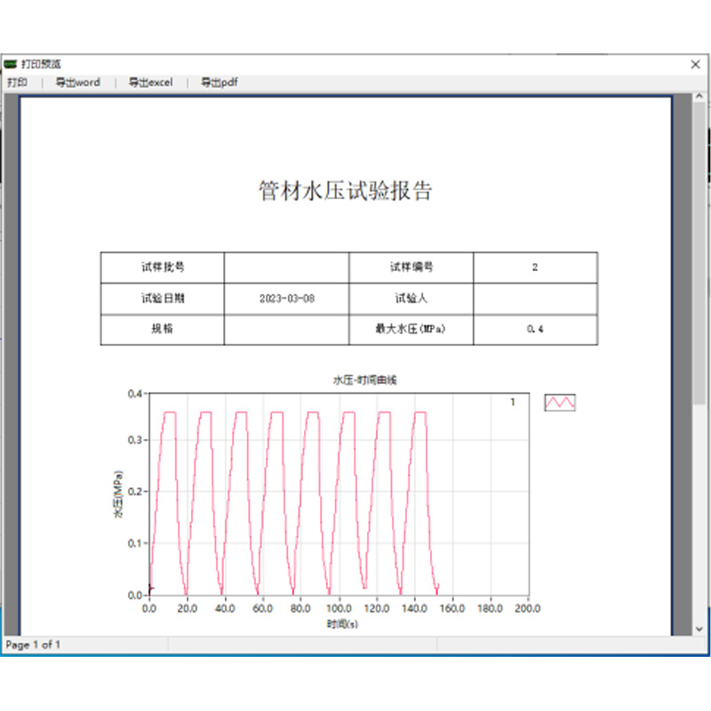Click the chart title 水压-时间曲线
711x711 pixels.
click(364, 380)
